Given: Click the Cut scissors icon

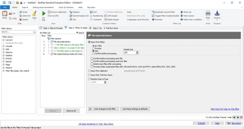Looking at the screenshot, I should (10, 14).
